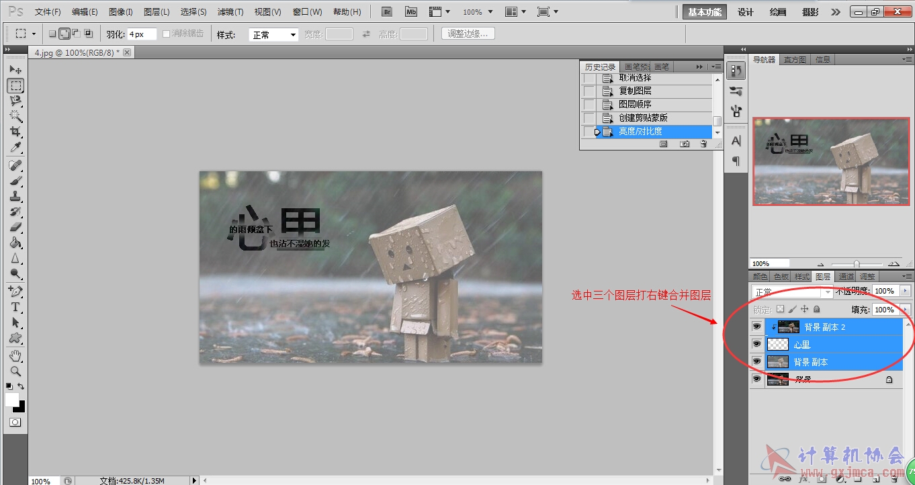Screen dimensions: 915x485
Task: Switch to the 历史记录 tab
Action: (x=600, y=67)
